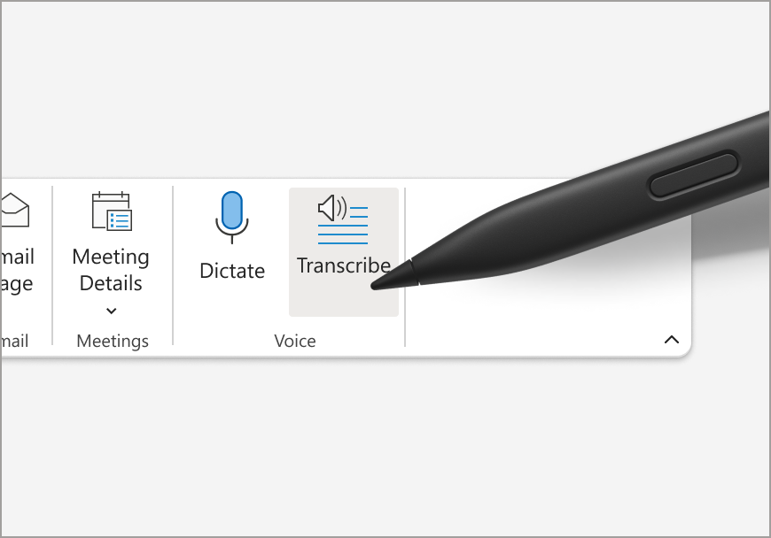Click the separator between Meetings and Voice groups
This screenshot has height=538, width=771.
point(173,265)
